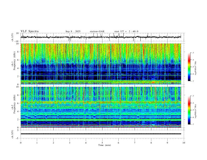Click the "Time (min)" axis title
The width and height of the screenshot is (207, 160).
(105, 145)
